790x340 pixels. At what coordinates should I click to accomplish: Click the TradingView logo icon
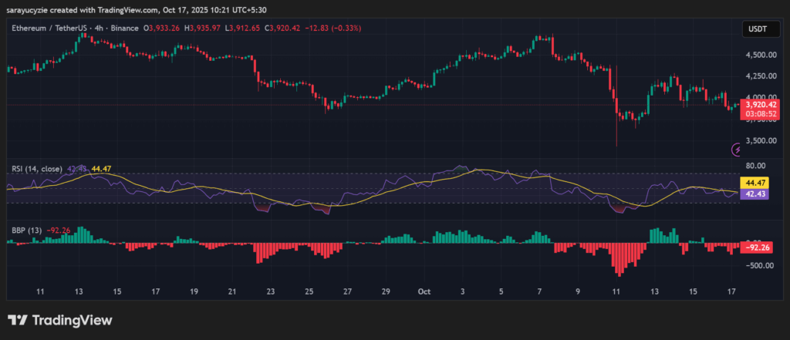click(19, 320)
